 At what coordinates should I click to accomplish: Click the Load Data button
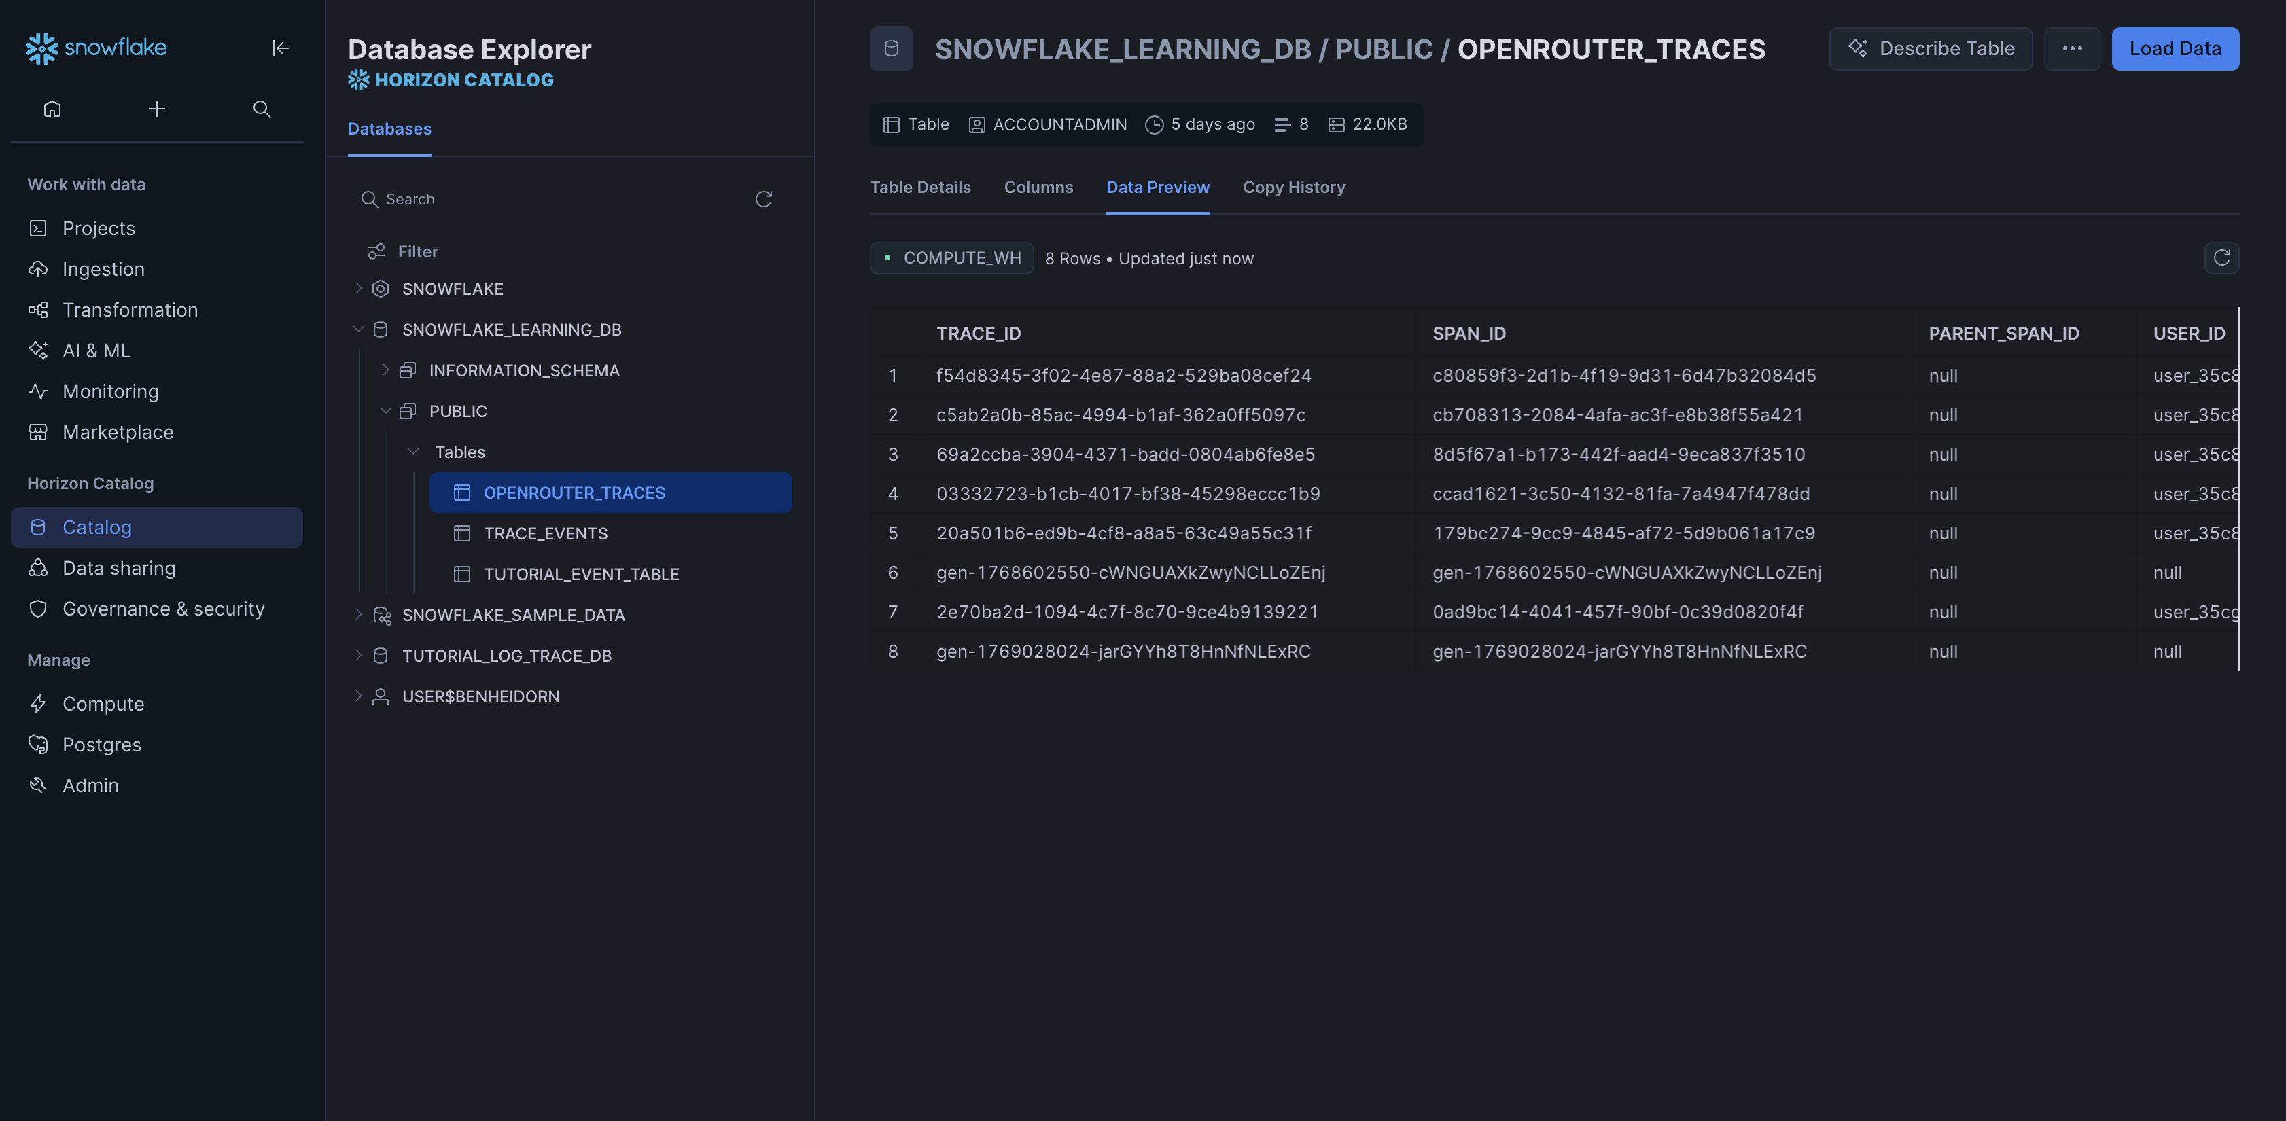pyautogui.click(x=2175, y=49)
